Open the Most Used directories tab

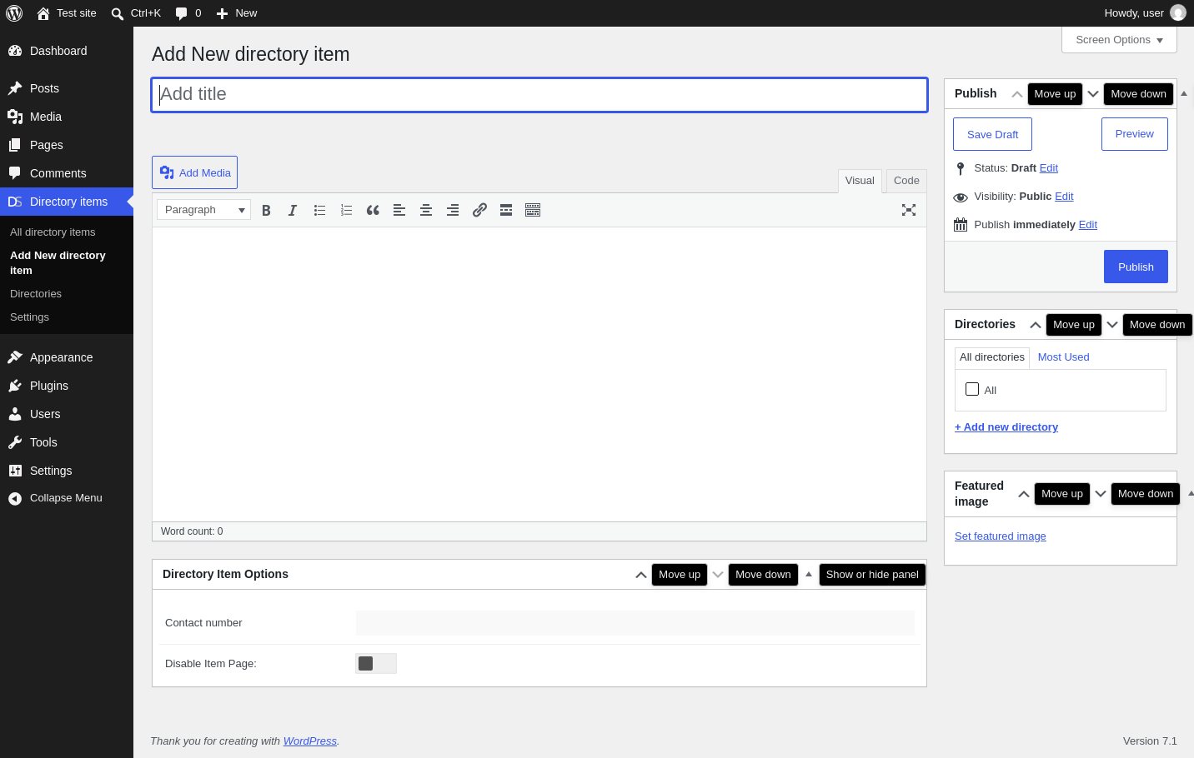1063,357
